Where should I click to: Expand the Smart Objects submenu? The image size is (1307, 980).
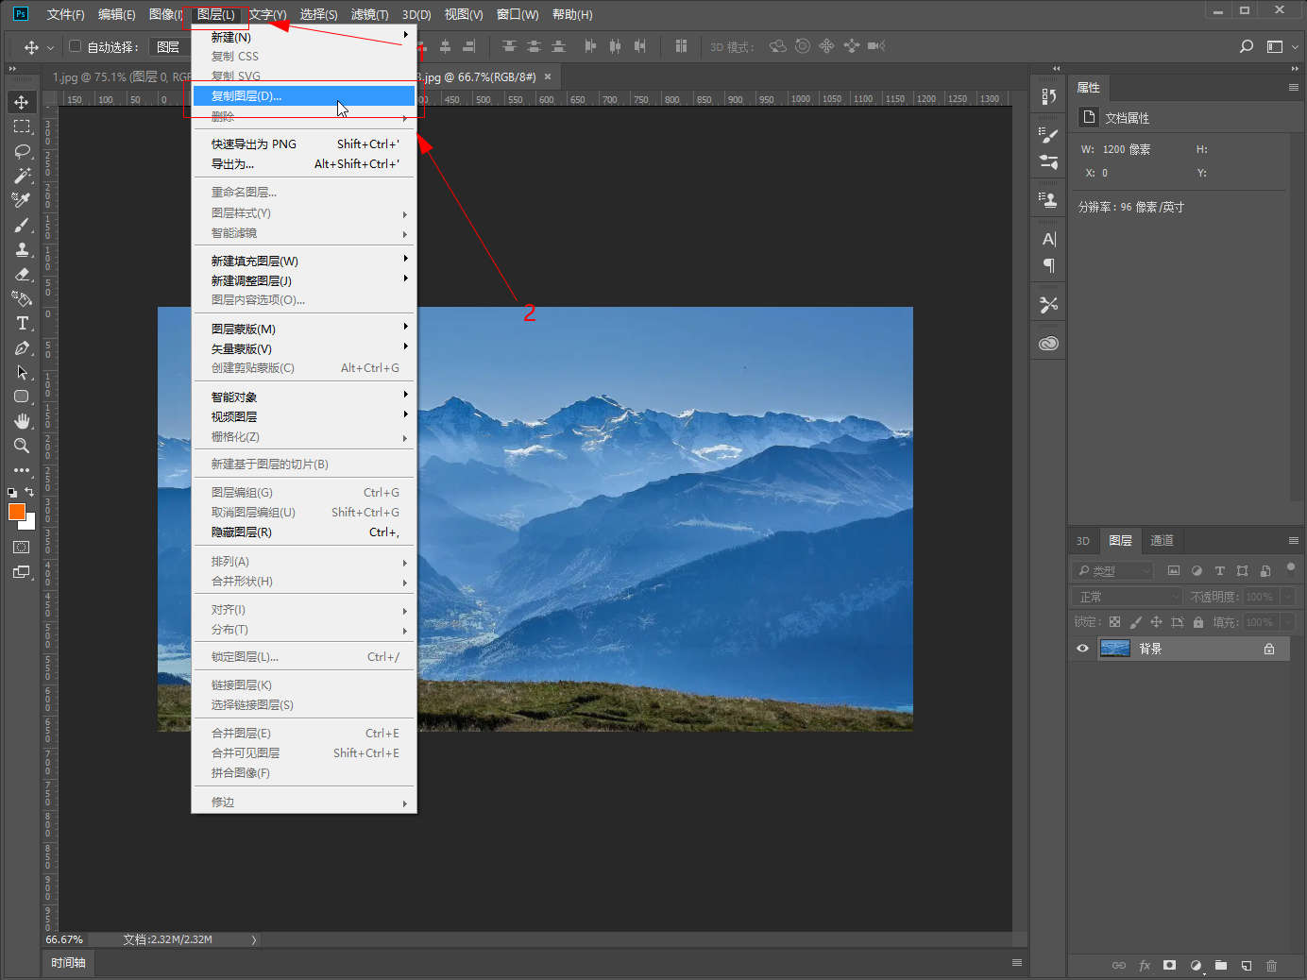click(303, 397)
